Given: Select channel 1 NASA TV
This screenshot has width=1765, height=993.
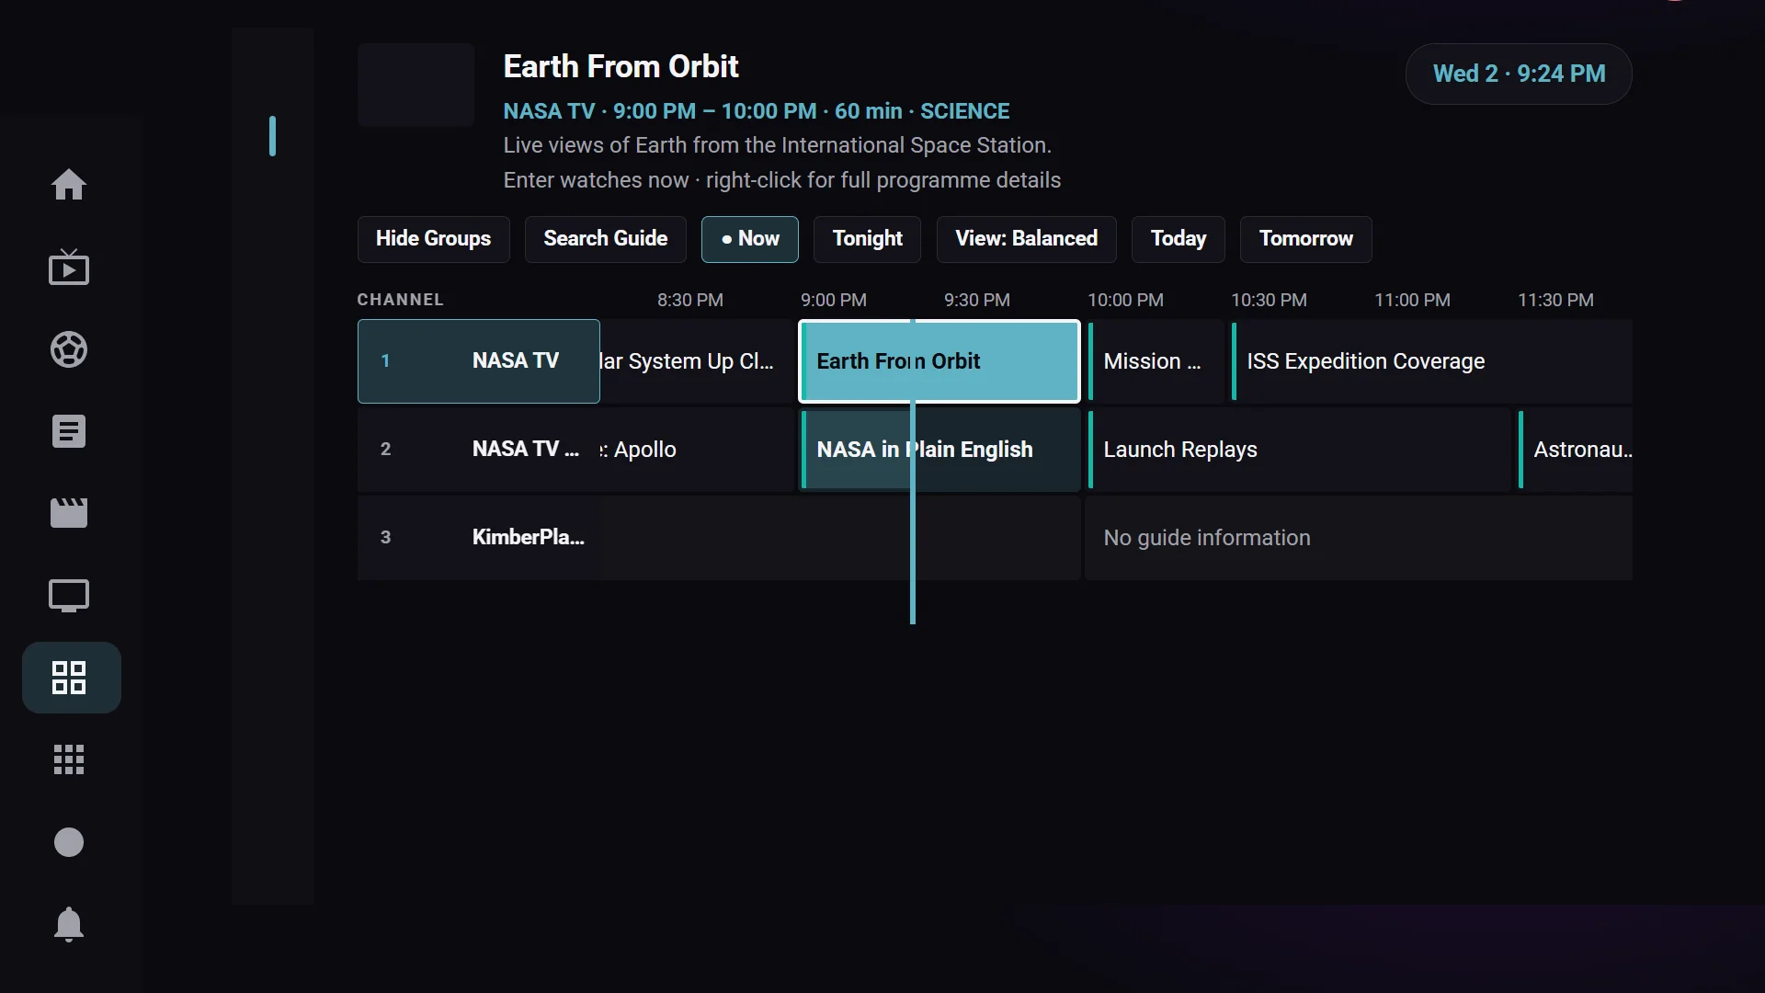Looking at the screenshot, I should [x=478, y=361].
